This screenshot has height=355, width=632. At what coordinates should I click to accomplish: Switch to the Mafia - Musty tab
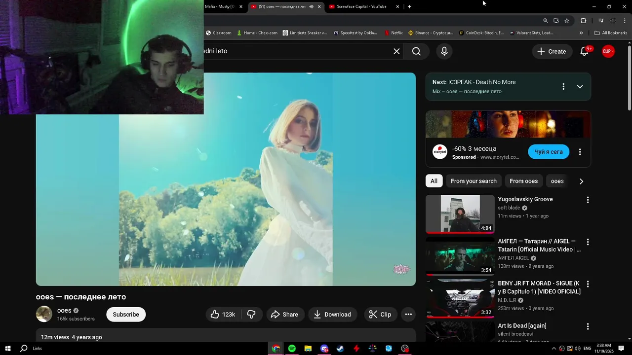click(x=220, y=6)
